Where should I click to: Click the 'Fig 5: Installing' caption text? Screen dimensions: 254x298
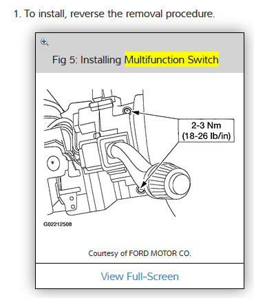(87, 60)
